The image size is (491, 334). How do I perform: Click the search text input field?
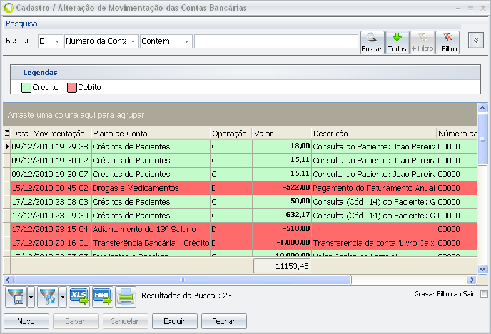point(276,41)
